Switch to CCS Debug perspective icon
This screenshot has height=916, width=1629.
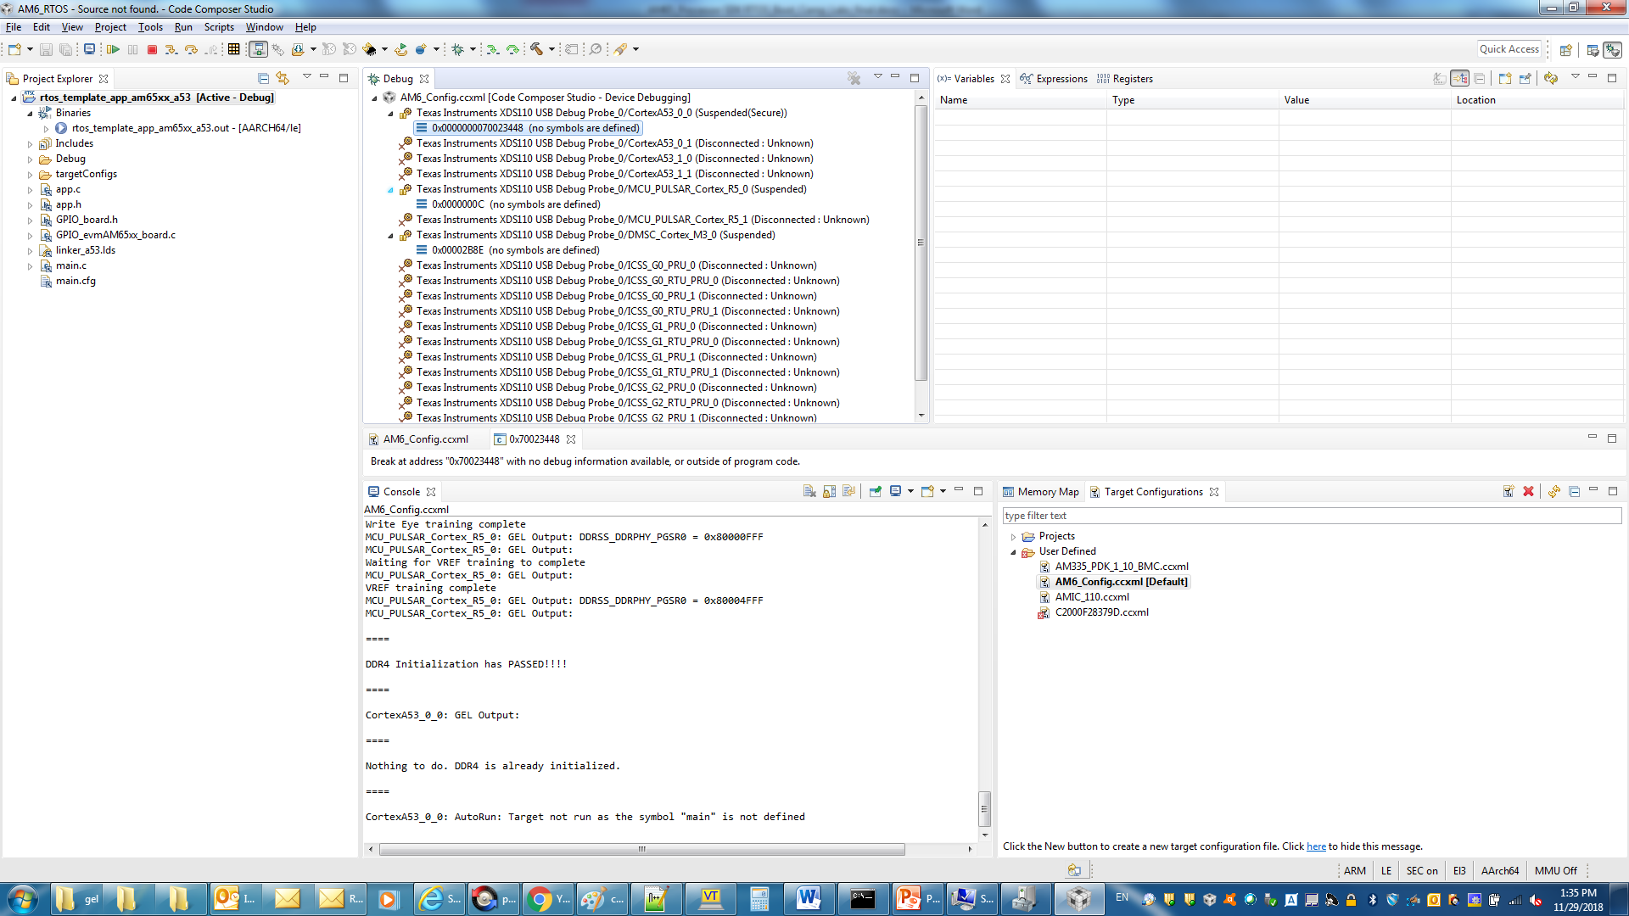1612,50
